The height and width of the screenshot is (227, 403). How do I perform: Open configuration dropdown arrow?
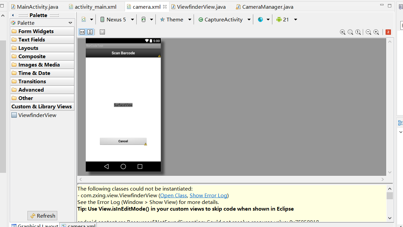pos(91,20)
